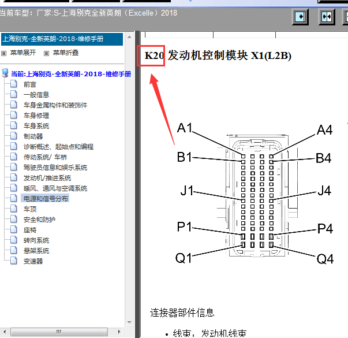Image resolution: width=348 pixels, height=338 pixels.
Task: Open 制动器 chapter
Action: coord(33,136)
